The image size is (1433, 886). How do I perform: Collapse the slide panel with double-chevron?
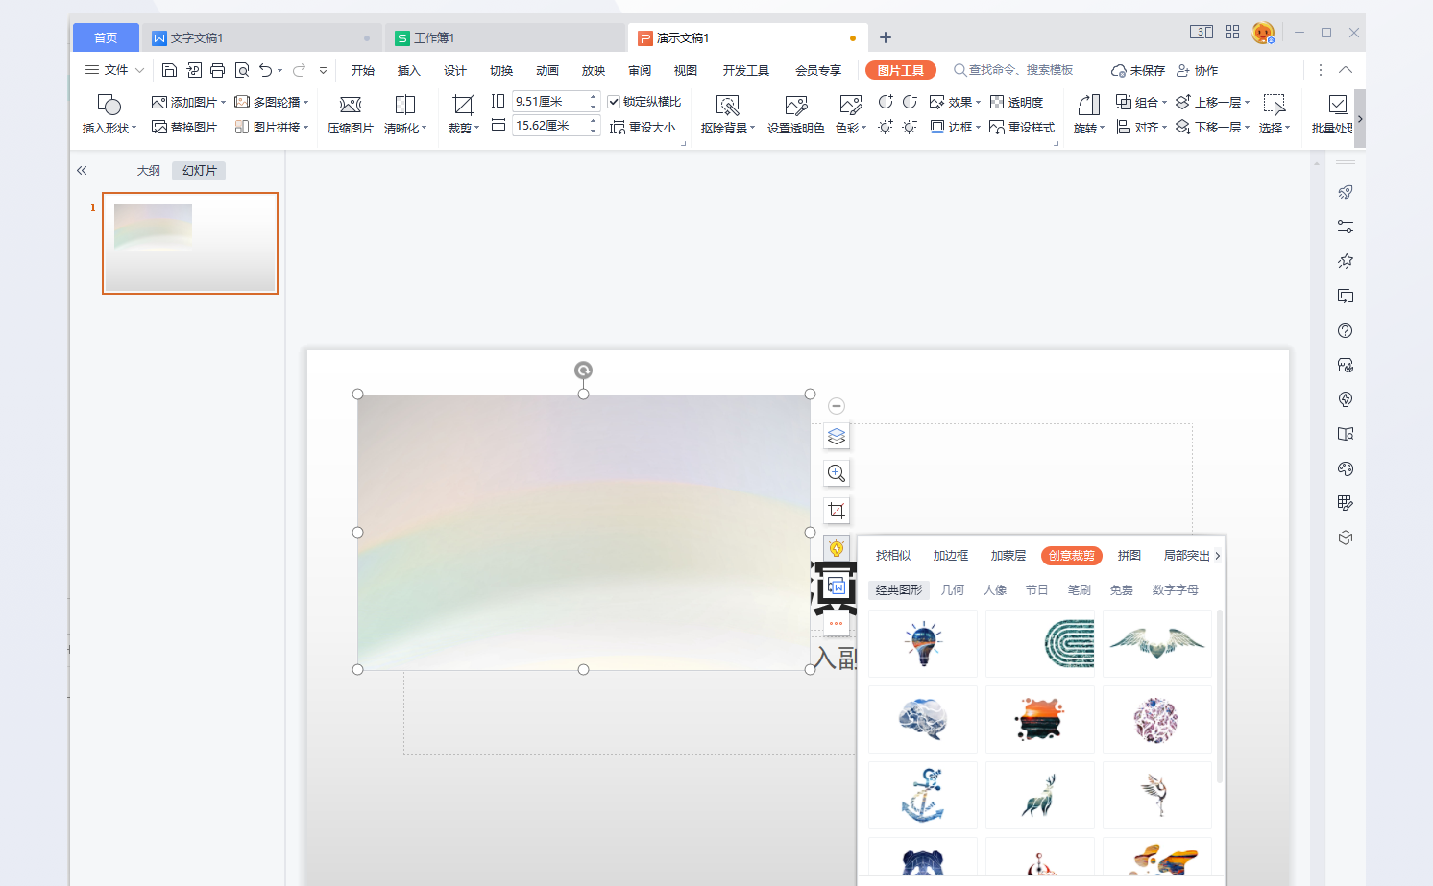click(x=82, y=171)
